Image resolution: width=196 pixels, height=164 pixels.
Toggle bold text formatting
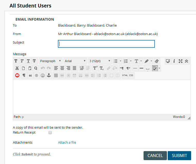tap(16, 61)
